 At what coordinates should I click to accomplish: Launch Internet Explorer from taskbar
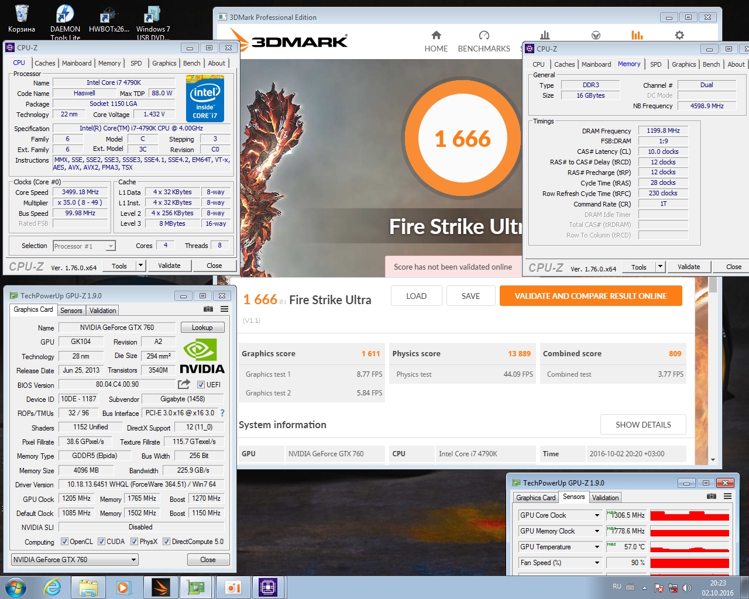(x=53, y=587)
